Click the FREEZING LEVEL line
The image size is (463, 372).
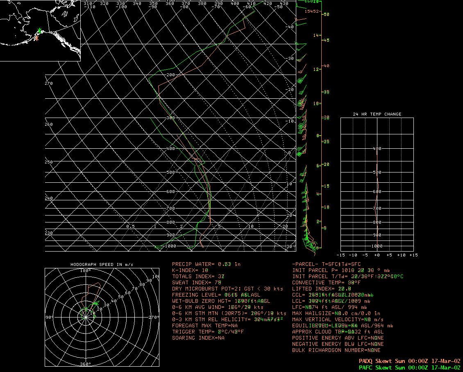(x=216, y=295)
